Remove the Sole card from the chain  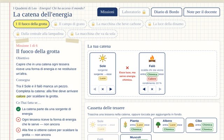click(103, 89)
